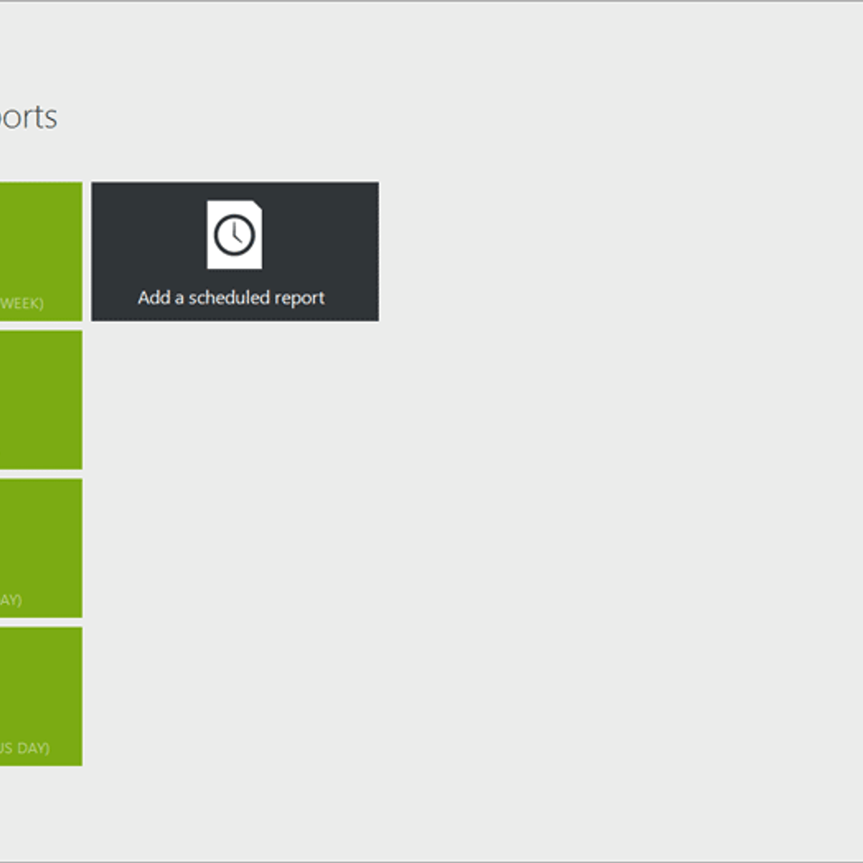Screen dimensions: 863x863
Task: Open the green tile ending in 'AY)'
Action: click(41, 548)
